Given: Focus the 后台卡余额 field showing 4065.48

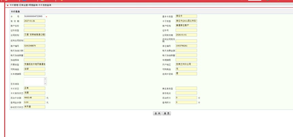Looking at the screenshot, I should click(x=34, y=98).
